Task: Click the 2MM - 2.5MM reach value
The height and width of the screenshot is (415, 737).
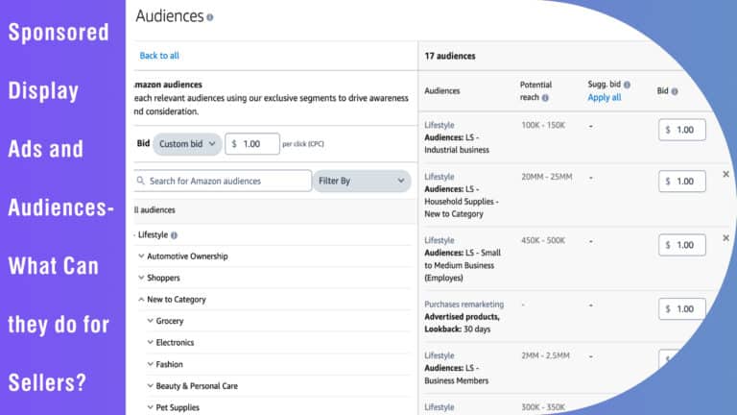Action: click(x=545, y=355)
